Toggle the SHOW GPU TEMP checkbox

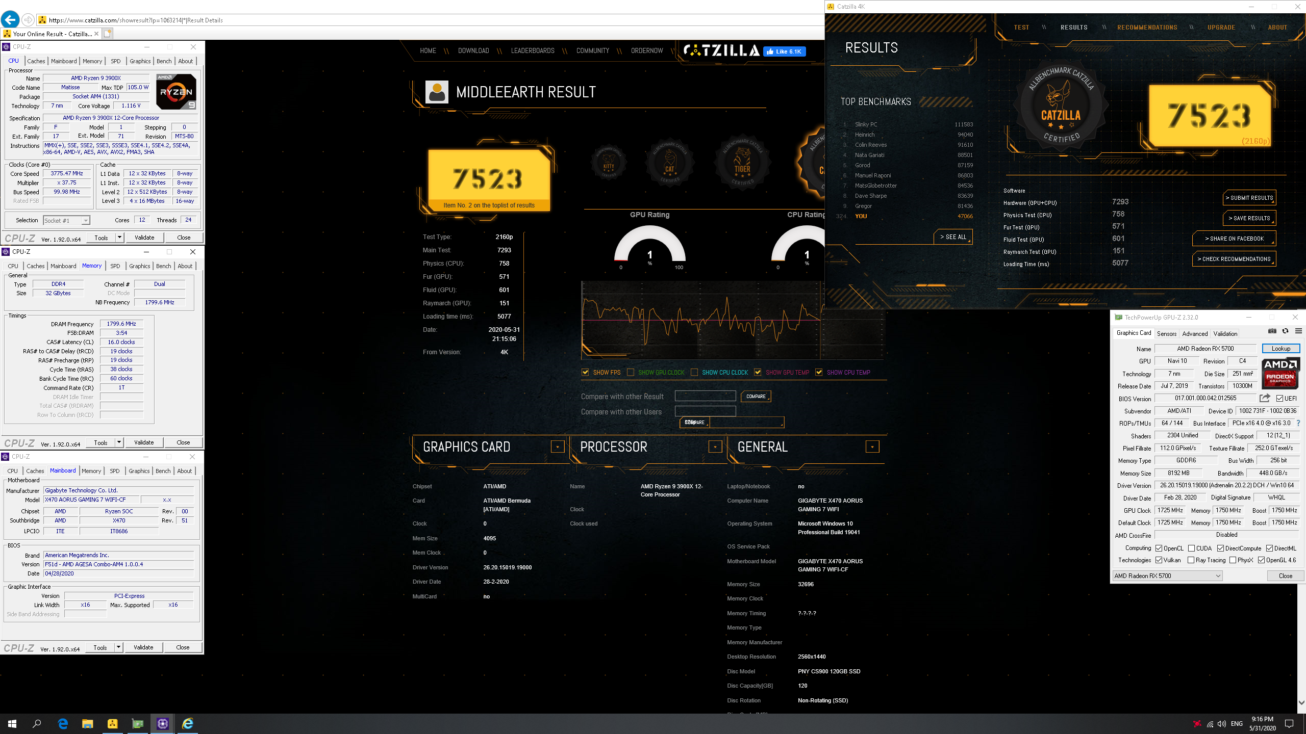[758, 372]
